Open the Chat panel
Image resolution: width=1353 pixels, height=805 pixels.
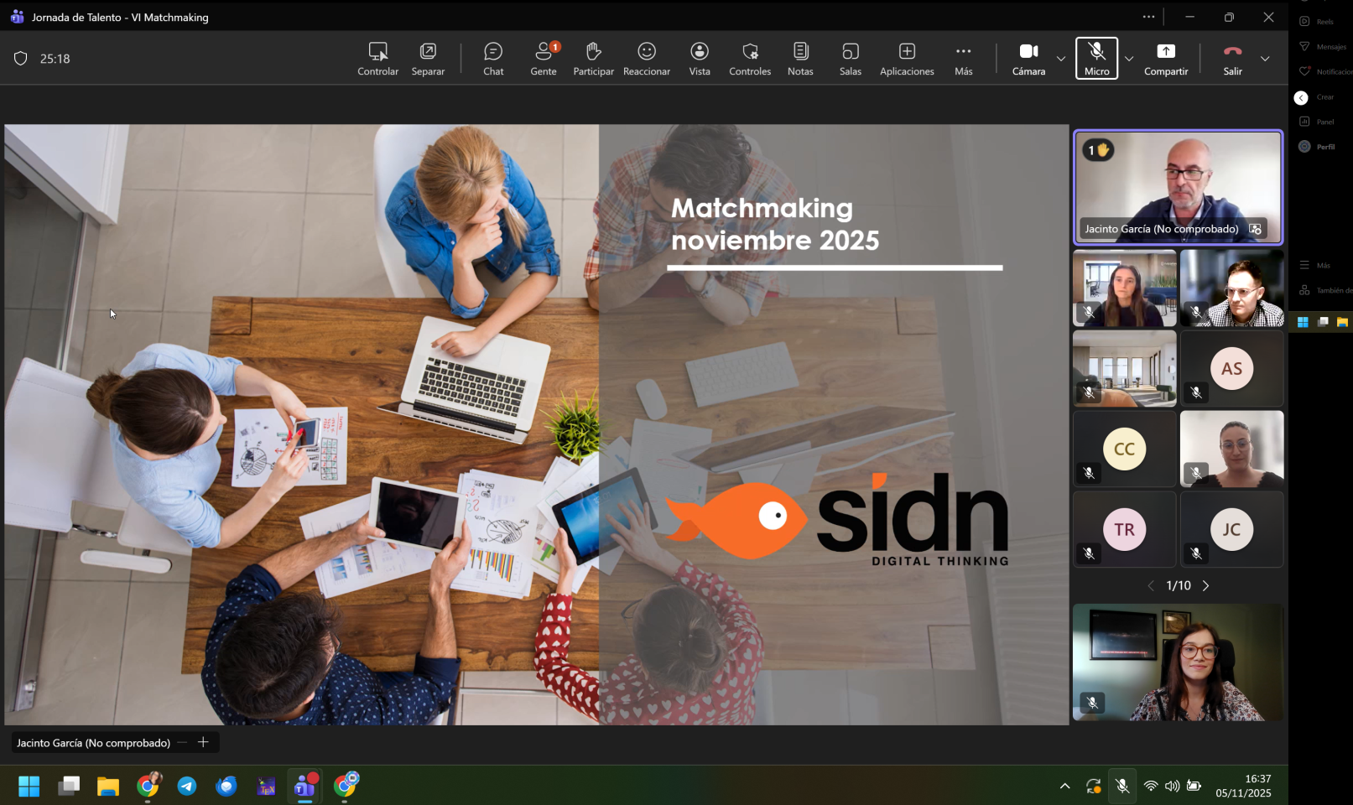click(493, 59)
